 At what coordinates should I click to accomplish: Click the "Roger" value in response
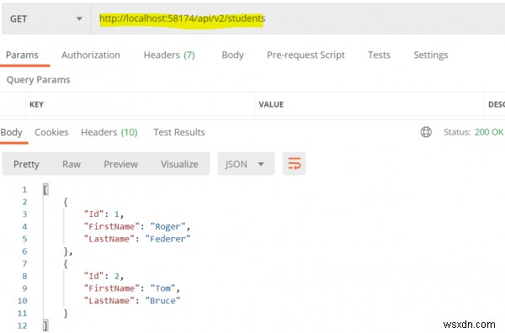pos(167,227)
